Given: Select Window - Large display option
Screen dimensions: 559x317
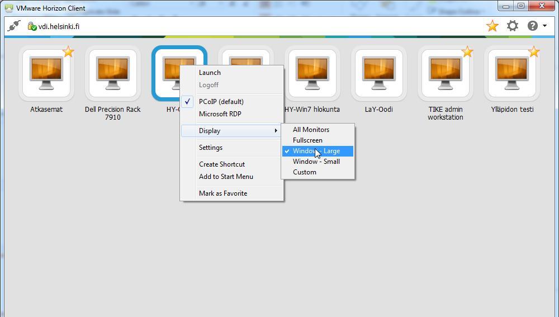Looking at the screenshot, I should pos(318,151).
